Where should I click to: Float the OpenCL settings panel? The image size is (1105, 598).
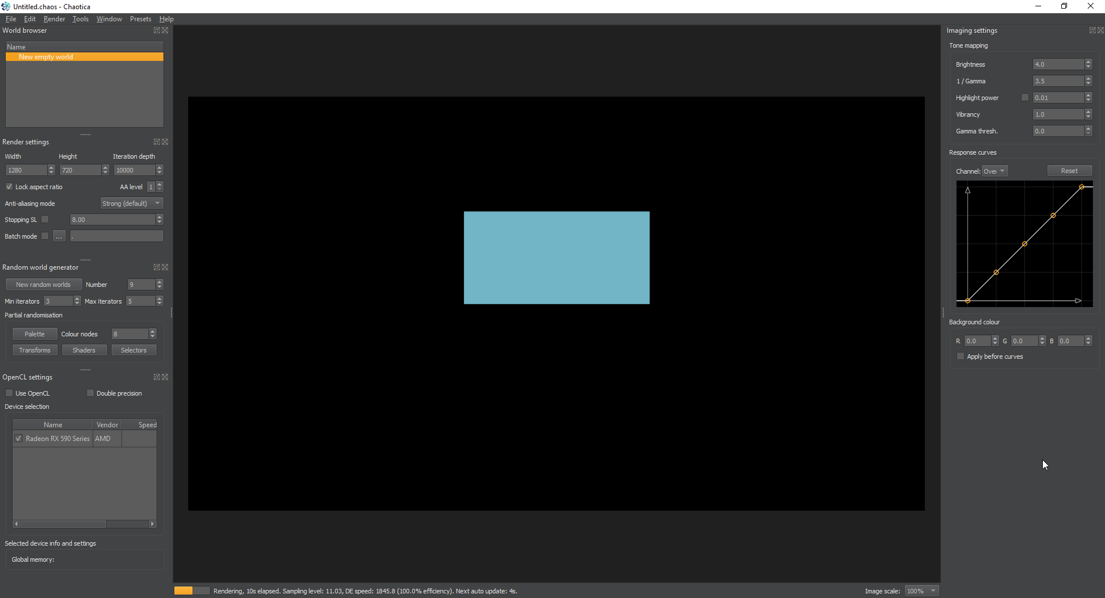(157, 377)
